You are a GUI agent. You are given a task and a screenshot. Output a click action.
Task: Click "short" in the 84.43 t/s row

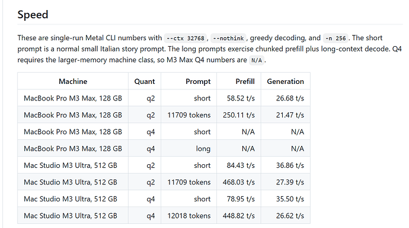click(x=202, y=165)
